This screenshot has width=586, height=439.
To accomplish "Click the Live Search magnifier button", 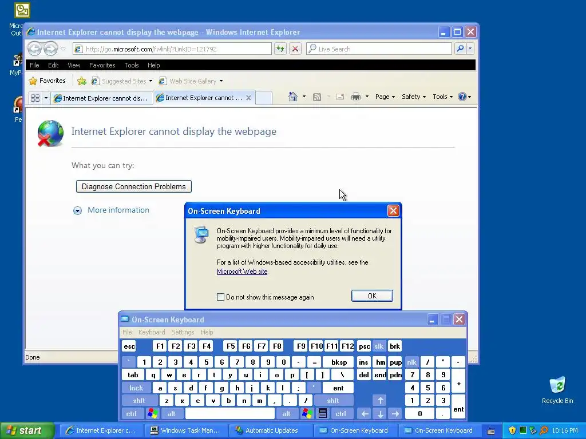I will click(461, 49).
